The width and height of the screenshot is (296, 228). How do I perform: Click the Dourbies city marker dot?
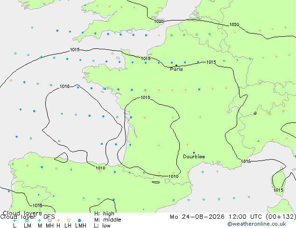point(194,153)
